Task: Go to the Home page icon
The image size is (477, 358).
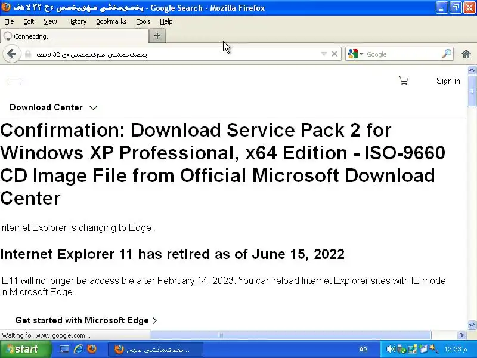Action: click(466, 54)
